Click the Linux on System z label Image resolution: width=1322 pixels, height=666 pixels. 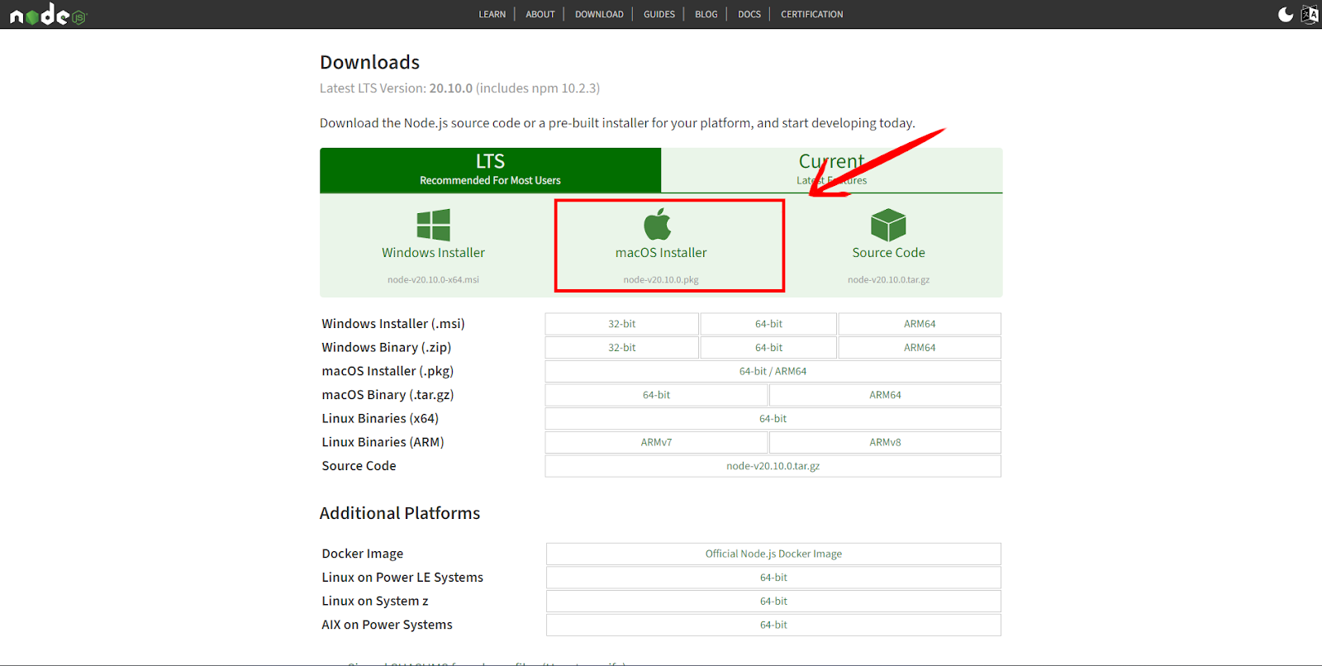click(x=375, y=602)
